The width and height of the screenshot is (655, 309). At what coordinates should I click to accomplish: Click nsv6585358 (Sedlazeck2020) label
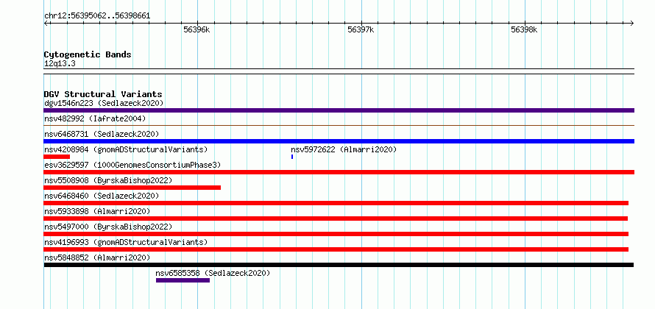pos(213,273)
